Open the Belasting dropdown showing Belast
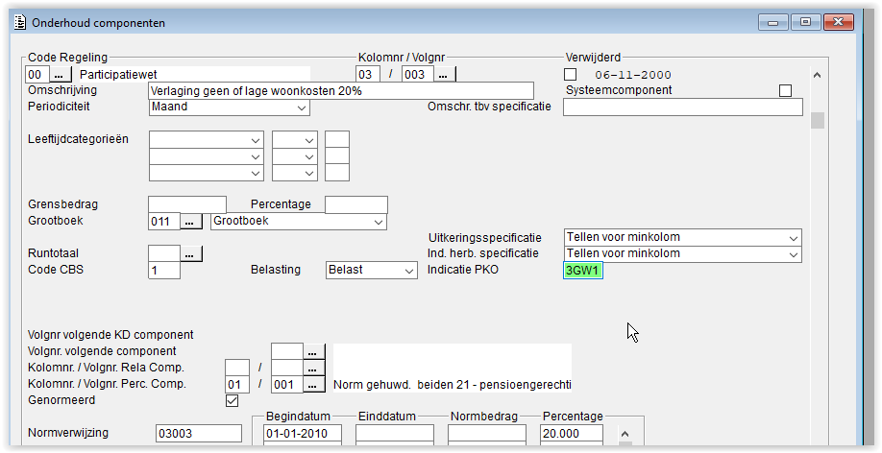 point(372,271)
